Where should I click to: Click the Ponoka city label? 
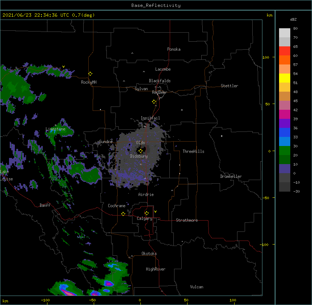point(174,49)
